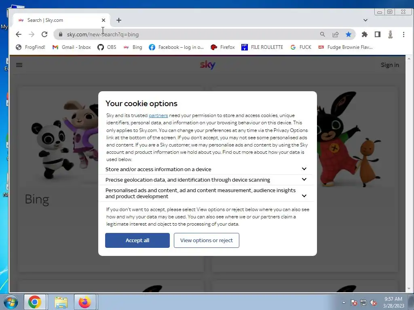Open the Chrome profile avatar

pyautogui.click(x=390, y=34)
